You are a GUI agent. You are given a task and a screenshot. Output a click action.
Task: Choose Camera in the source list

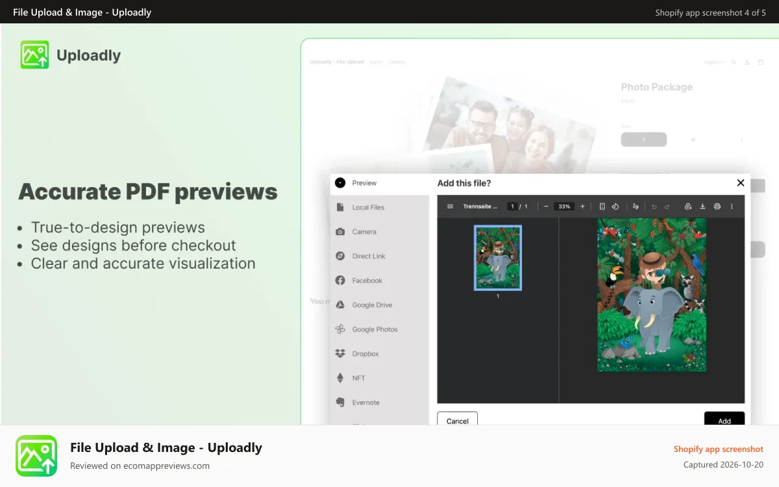click(x=380, y=232)
